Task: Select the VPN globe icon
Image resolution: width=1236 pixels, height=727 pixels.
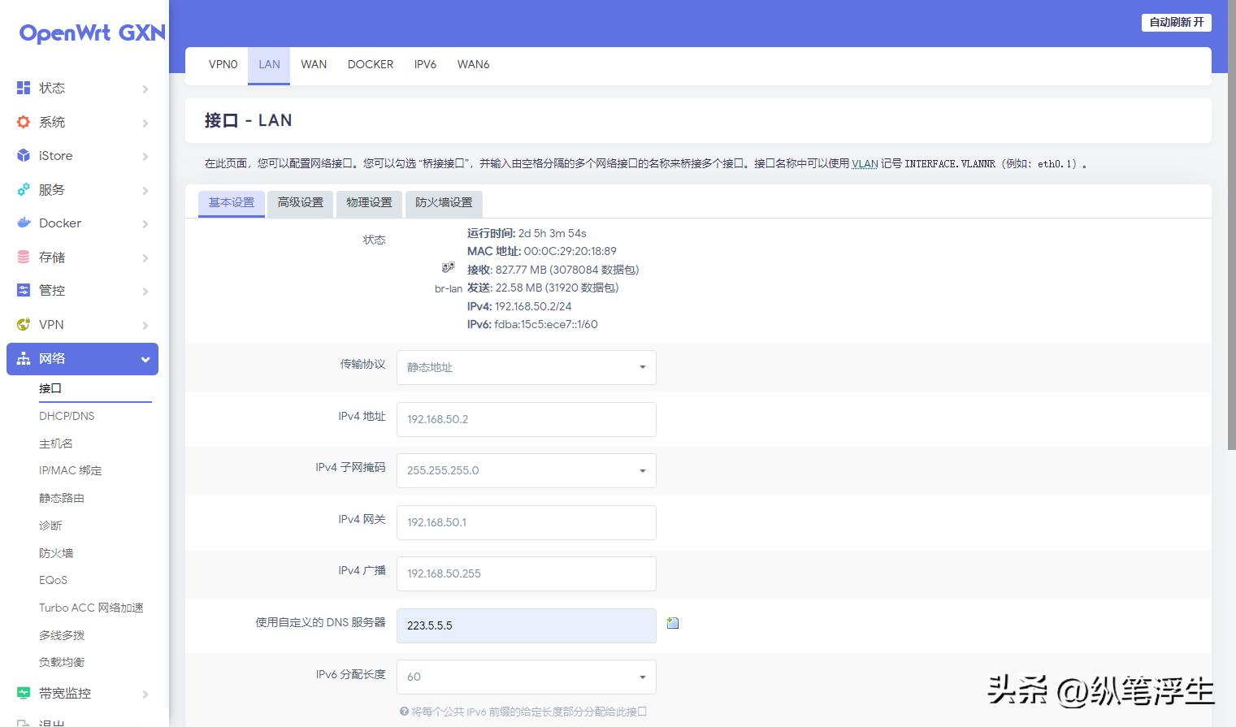Action: [x=22, y=324]
